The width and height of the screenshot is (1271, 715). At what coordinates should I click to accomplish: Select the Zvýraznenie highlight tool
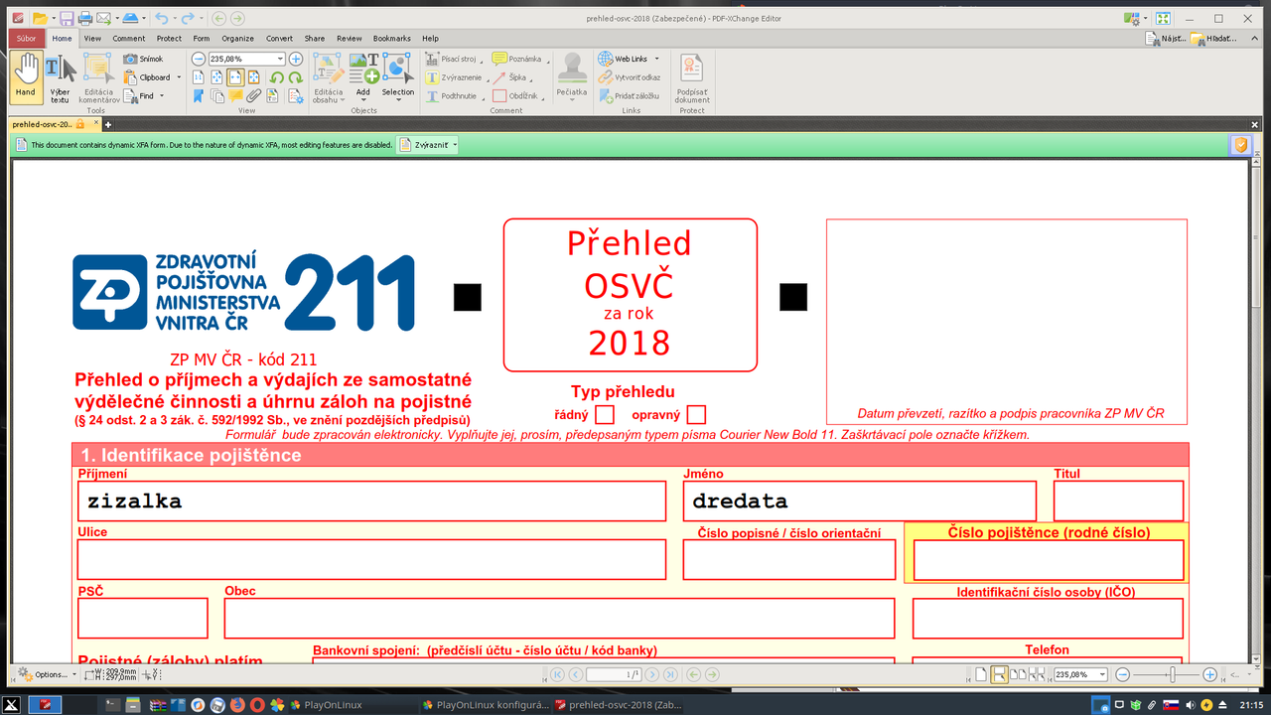(454, 77)
